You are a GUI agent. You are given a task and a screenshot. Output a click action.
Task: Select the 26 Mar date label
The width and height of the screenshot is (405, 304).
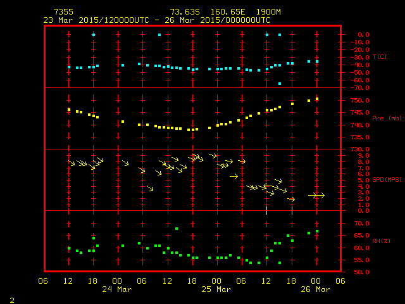[x=316, y=289]
